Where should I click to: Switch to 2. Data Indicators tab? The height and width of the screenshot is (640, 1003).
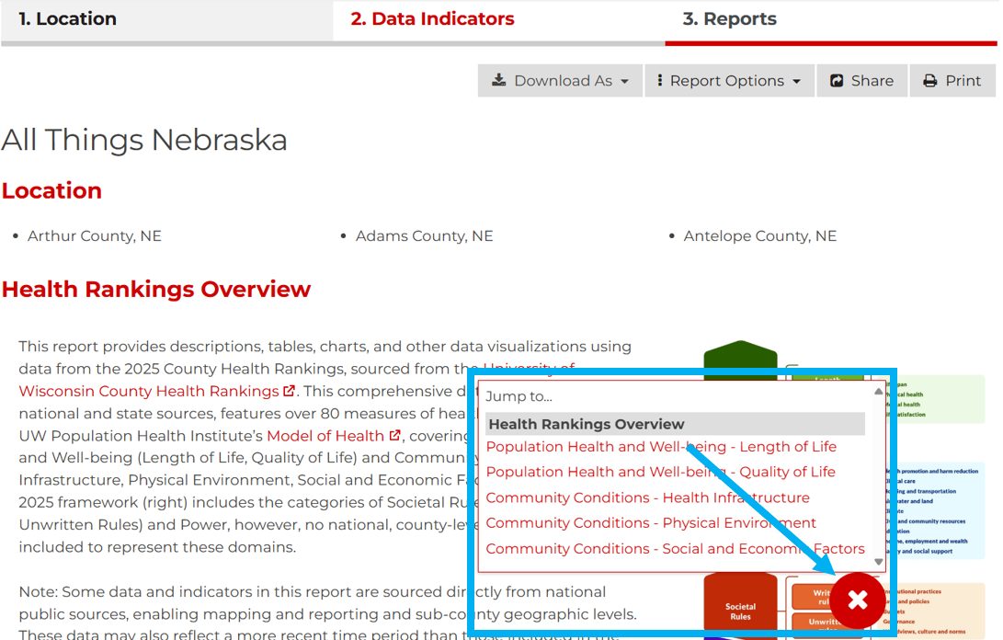click(x=498, y=20)
